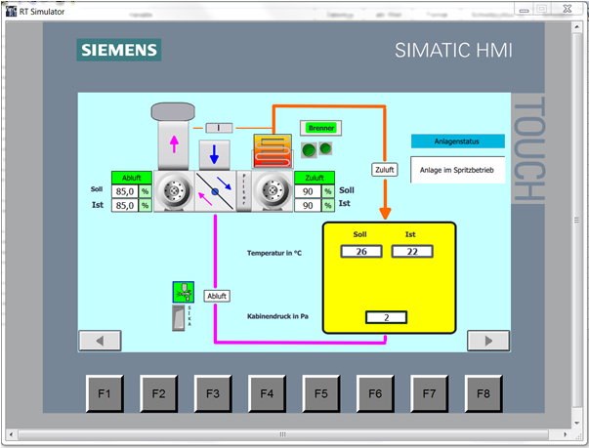Click the green Zuluft header label
The image size is (589, 448).
pos(315,178)
